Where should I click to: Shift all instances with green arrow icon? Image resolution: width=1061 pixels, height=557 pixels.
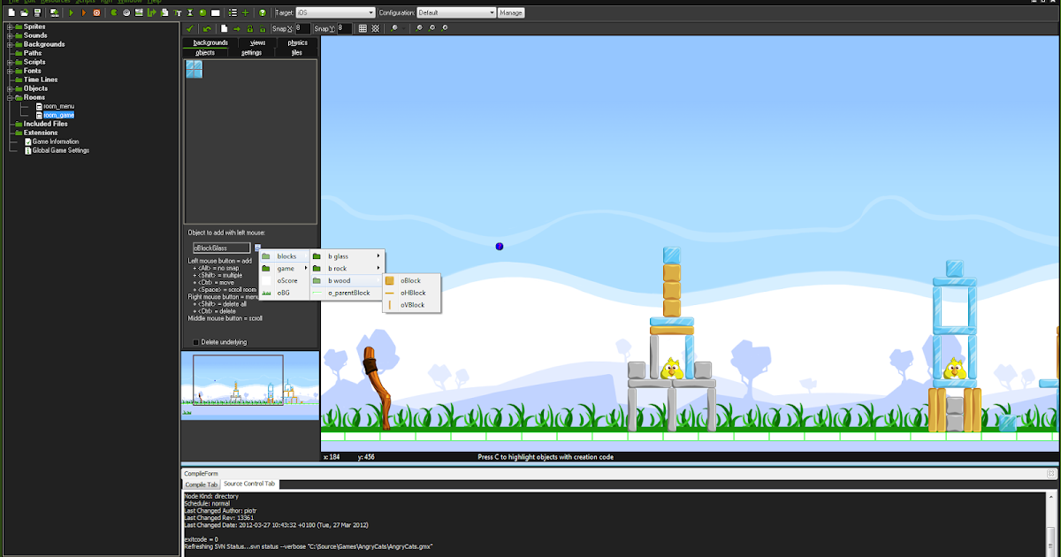pos(237,29)
